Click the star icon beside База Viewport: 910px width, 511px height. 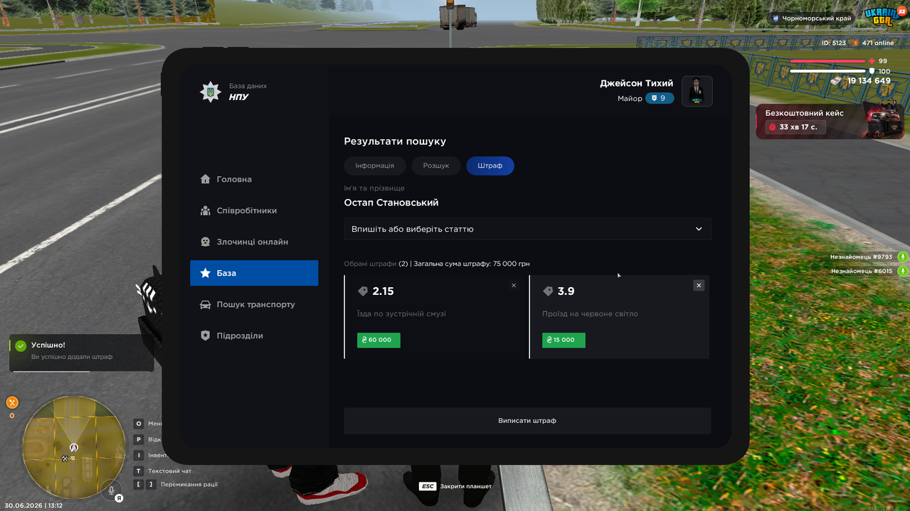205,273
